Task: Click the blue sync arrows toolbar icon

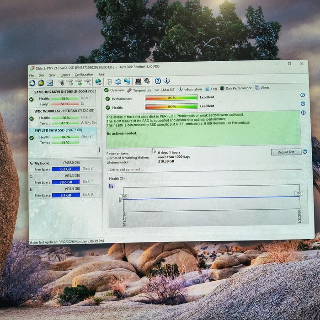Action: click(118, 82)
